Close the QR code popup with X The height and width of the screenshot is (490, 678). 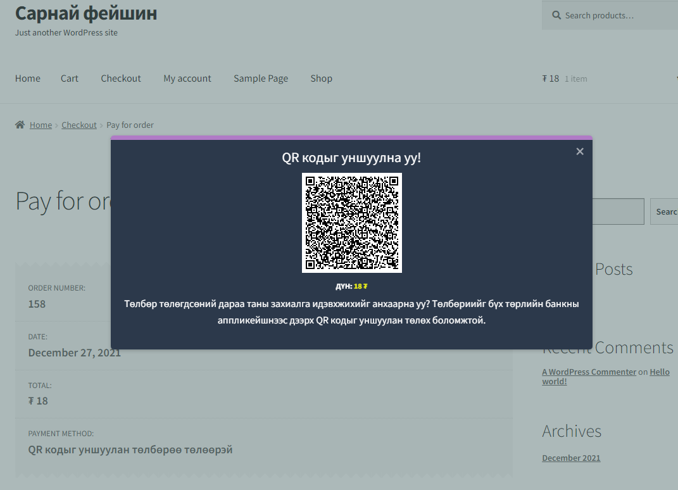pyautogui.click(x=580, y=151)
